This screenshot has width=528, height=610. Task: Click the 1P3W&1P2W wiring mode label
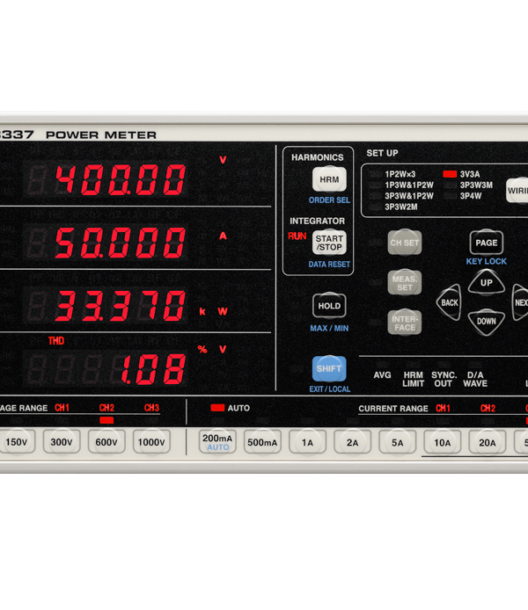pyautogui.click(x=409, y=185)
